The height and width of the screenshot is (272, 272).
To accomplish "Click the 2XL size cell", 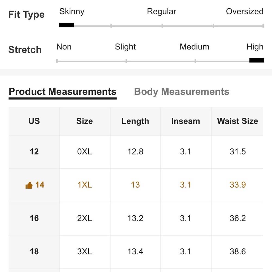I will point(85,218).
